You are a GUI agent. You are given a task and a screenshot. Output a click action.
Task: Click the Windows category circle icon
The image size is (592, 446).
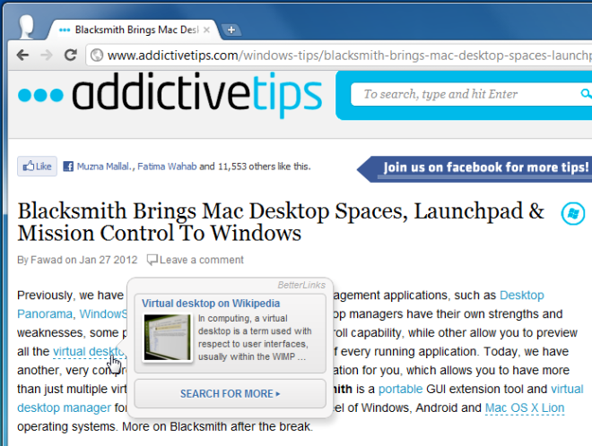coord(573,214)
